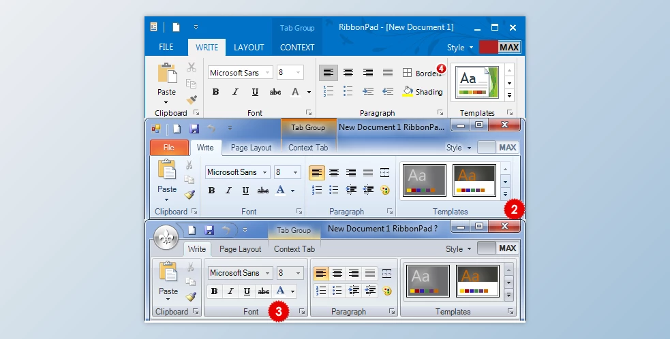Viewport: 670px width, 339px height.
Task: Click numbered list icon in the bottom window
Action: [320, 291]
